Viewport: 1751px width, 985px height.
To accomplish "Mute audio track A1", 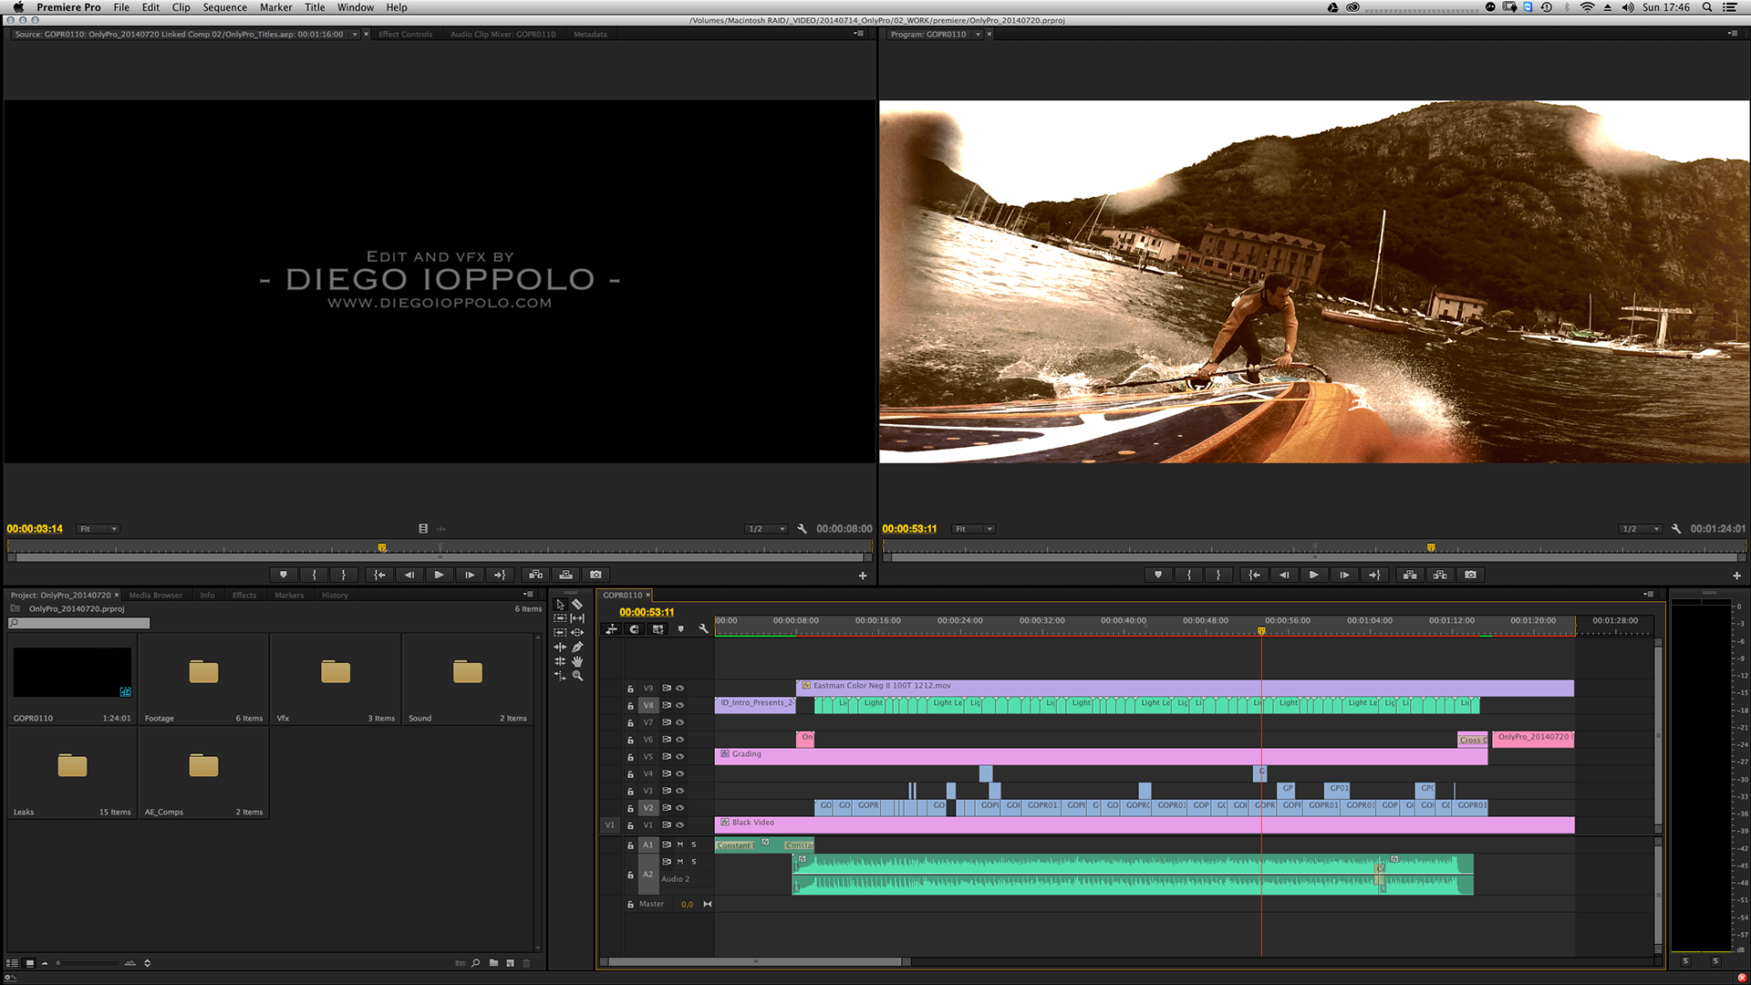I will tap(679, 845).
